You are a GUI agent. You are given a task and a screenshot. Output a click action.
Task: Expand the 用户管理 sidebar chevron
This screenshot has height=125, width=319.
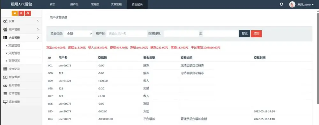[x=38, y=29]
